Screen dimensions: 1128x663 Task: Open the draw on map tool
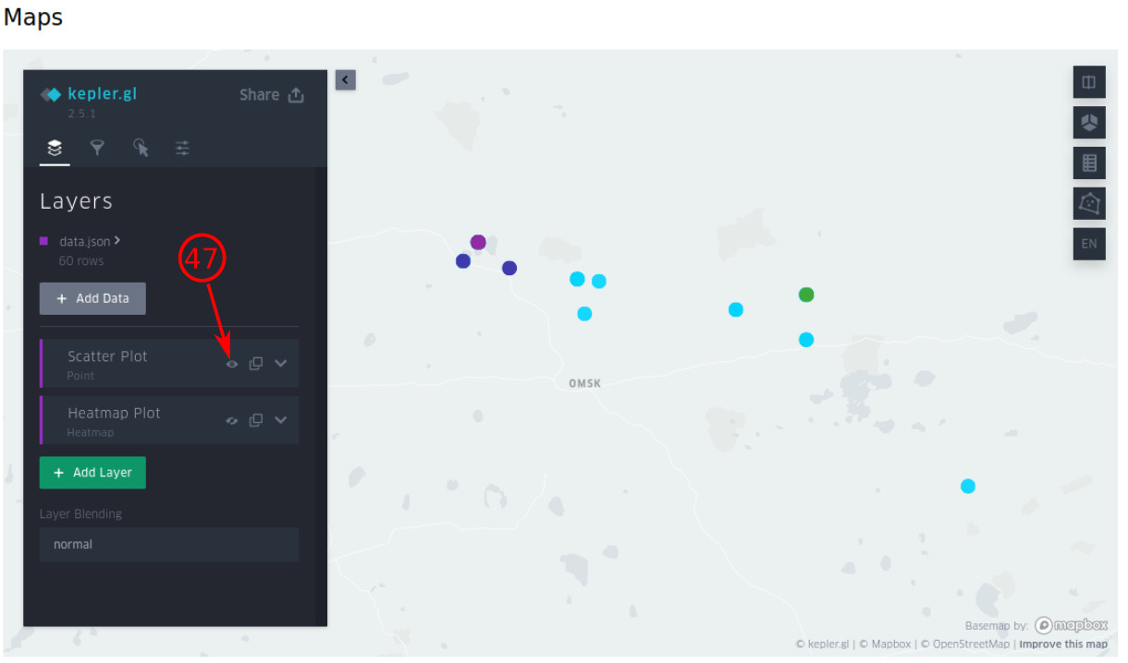(x=1088, y=203)
